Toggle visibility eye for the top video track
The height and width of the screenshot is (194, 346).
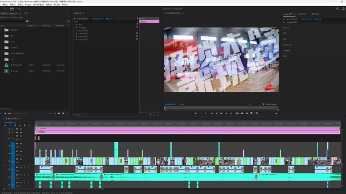tap(21, 129)
